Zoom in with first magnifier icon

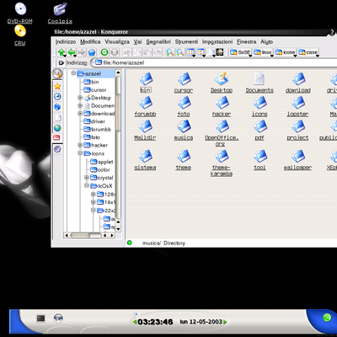pos(169,52)
